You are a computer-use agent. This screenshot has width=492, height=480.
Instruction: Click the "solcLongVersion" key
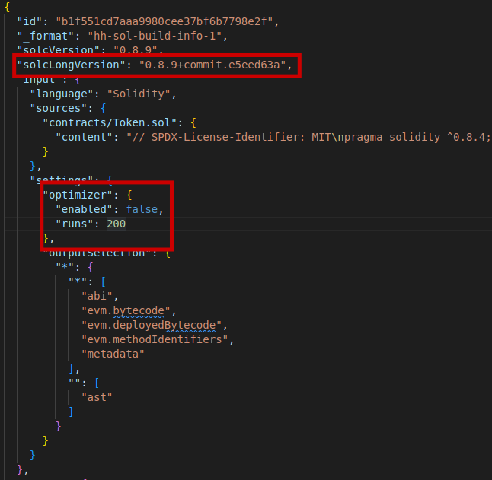(71, 65)
